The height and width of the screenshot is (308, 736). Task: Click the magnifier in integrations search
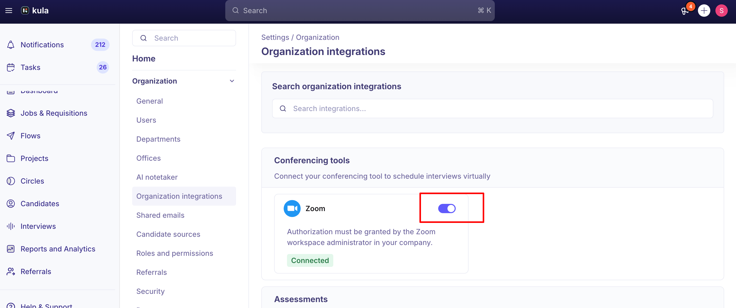point(283,108)
